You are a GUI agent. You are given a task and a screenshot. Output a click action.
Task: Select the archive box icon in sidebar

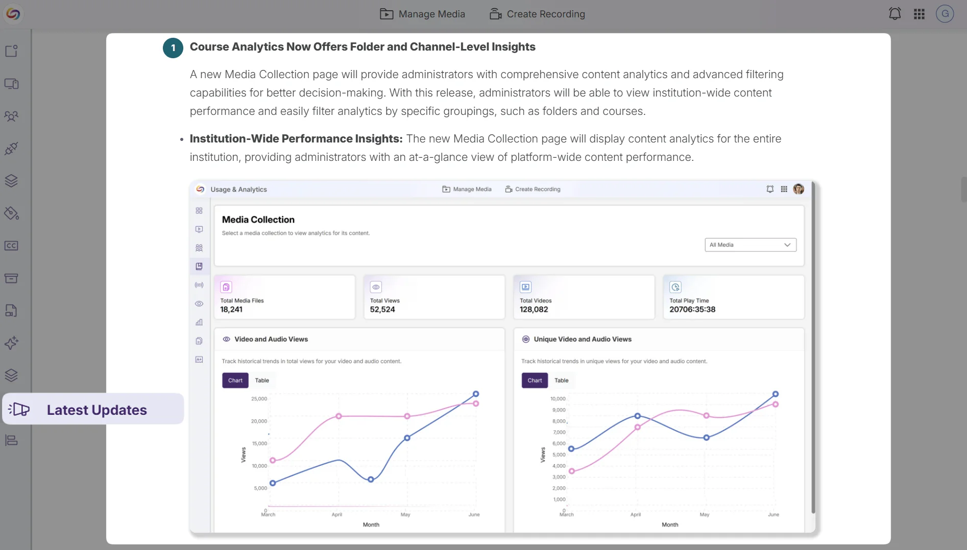pos(12,278)
